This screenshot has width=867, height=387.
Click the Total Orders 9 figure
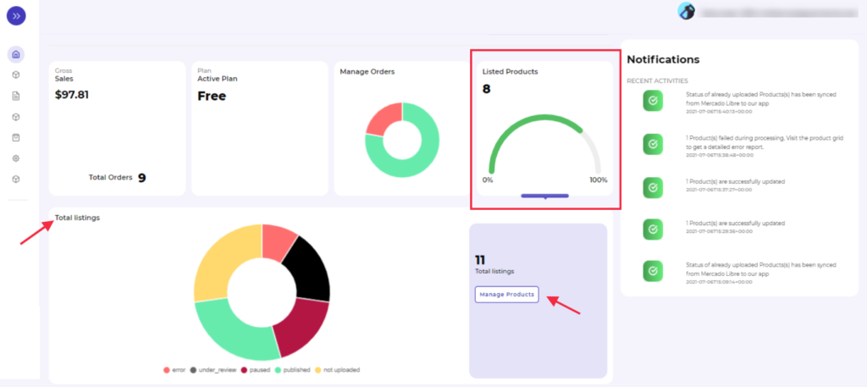pos(117,178)
